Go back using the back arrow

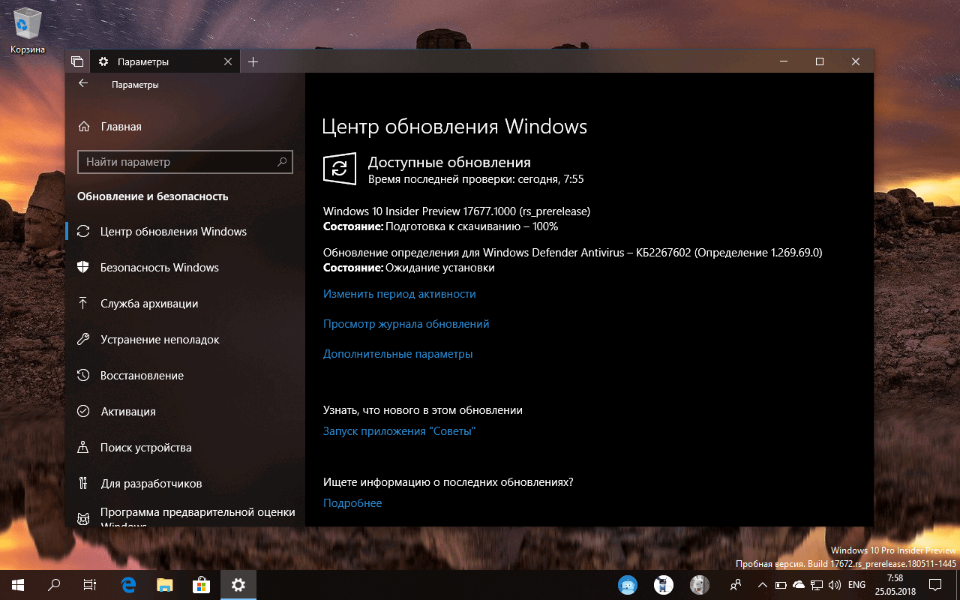coord(83,84)
